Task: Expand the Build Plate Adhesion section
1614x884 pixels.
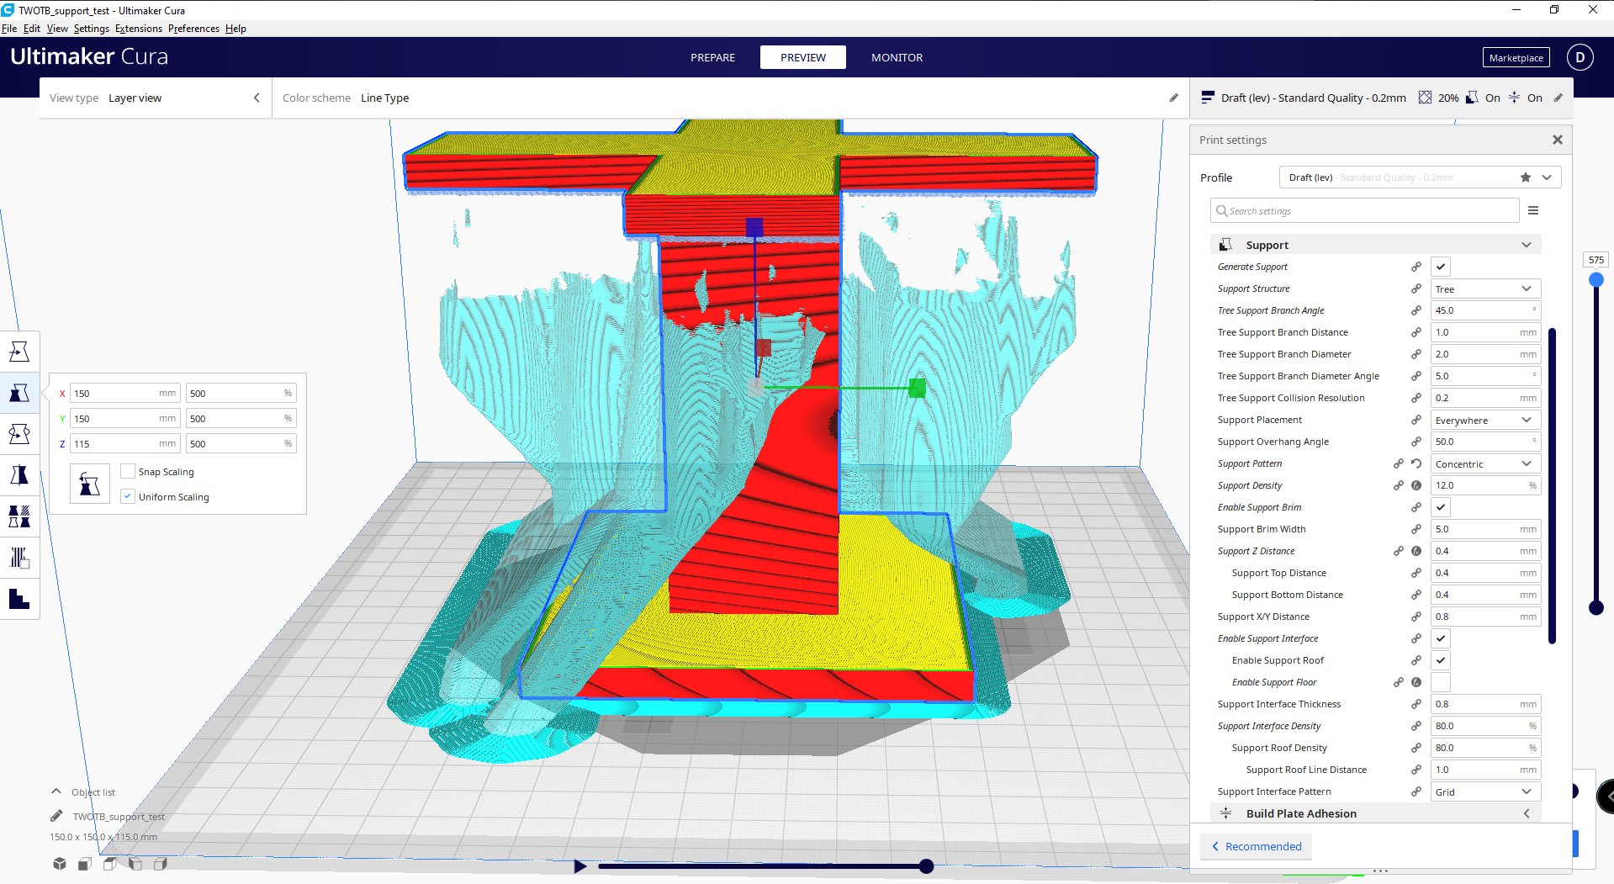Action: (1375, 813)
